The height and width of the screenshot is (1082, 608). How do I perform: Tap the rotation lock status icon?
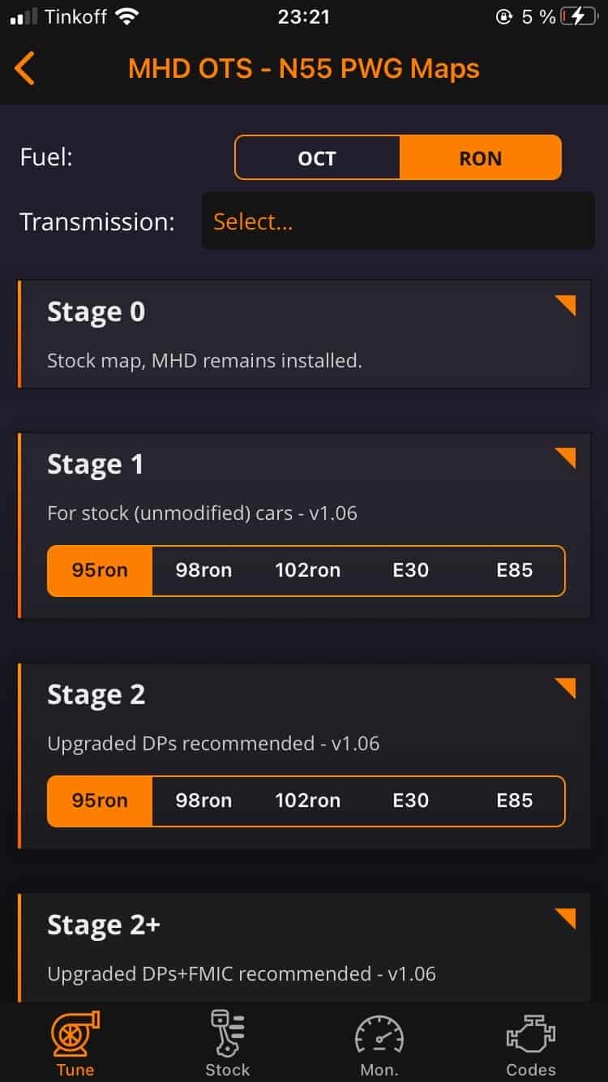504,16
